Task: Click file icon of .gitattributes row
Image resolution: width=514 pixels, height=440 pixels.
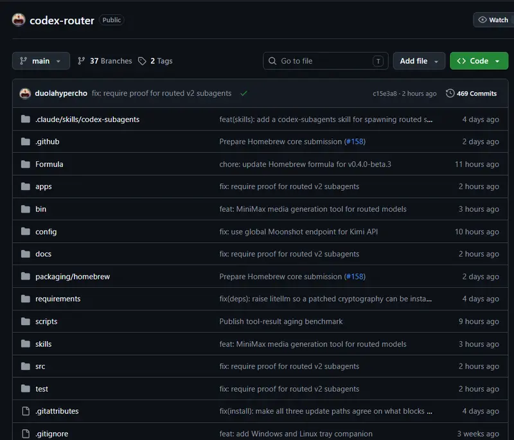Action: coord(26,411)
